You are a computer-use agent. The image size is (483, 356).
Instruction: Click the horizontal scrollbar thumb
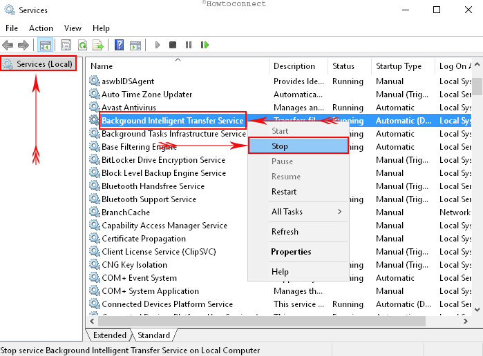click(261, 322)
